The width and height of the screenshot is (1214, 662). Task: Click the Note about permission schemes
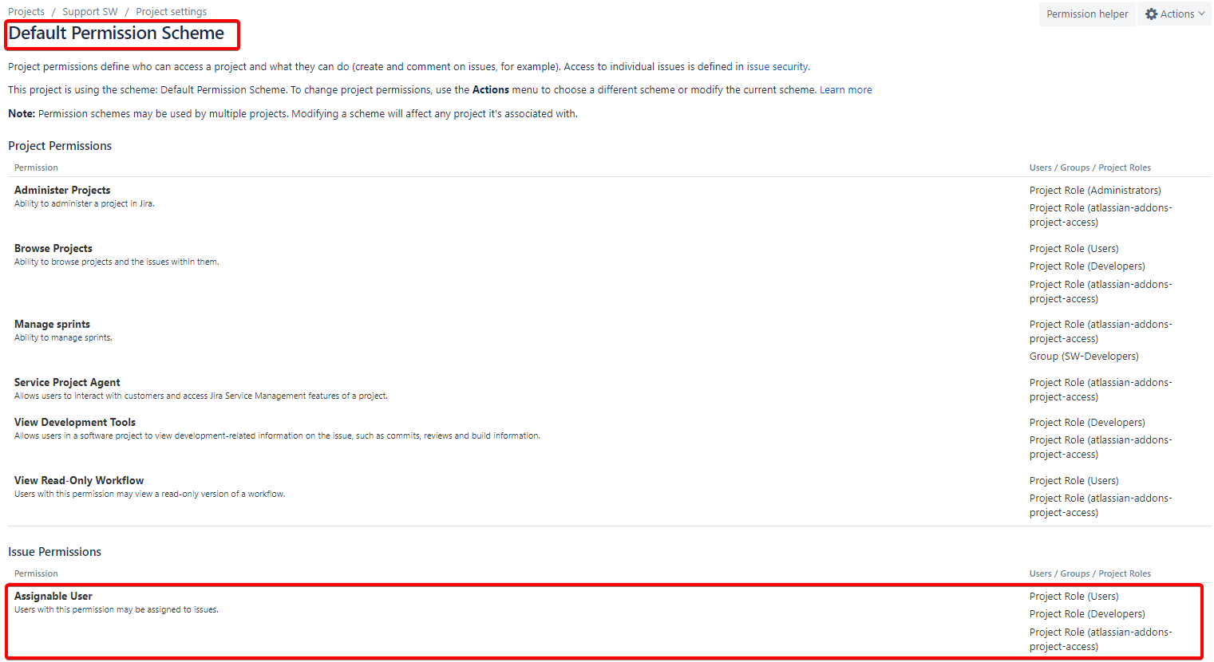pos(293,113)
